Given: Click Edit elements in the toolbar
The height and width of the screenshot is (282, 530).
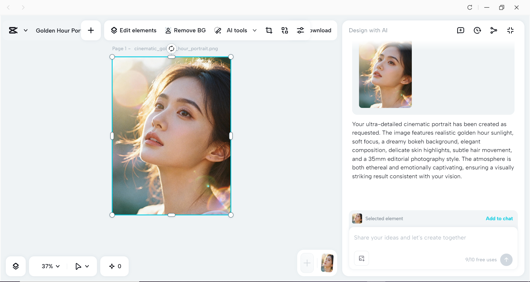Looking at the screenshot, I should point(133,30).
